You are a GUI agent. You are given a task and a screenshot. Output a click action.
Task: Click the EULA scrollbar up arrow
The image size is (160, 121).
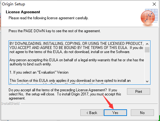pyautogui.click(x=147, y=44)
